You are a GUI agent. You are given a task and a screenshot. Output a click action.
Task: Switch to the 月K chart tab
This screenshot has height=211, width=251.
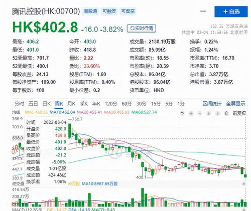click(x=71, y=104)
